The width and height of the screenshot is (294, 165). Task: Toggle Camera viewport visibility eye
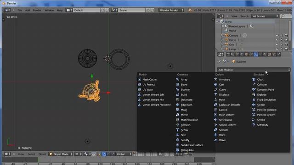point(277,35)
